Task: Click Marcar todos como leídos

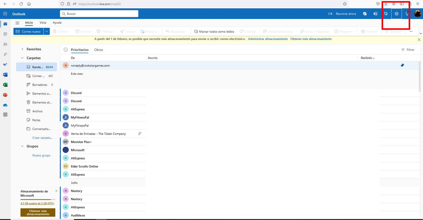Action: tap(214, 31)
